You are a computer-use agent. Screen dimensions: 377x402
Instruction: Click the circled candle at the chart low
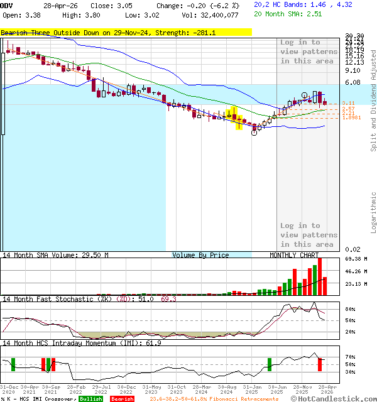254,129
